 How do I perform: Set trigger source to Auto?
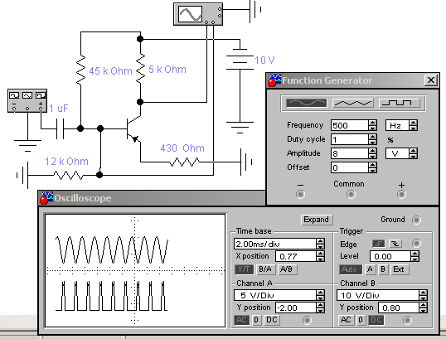click(x=351, y=269)
